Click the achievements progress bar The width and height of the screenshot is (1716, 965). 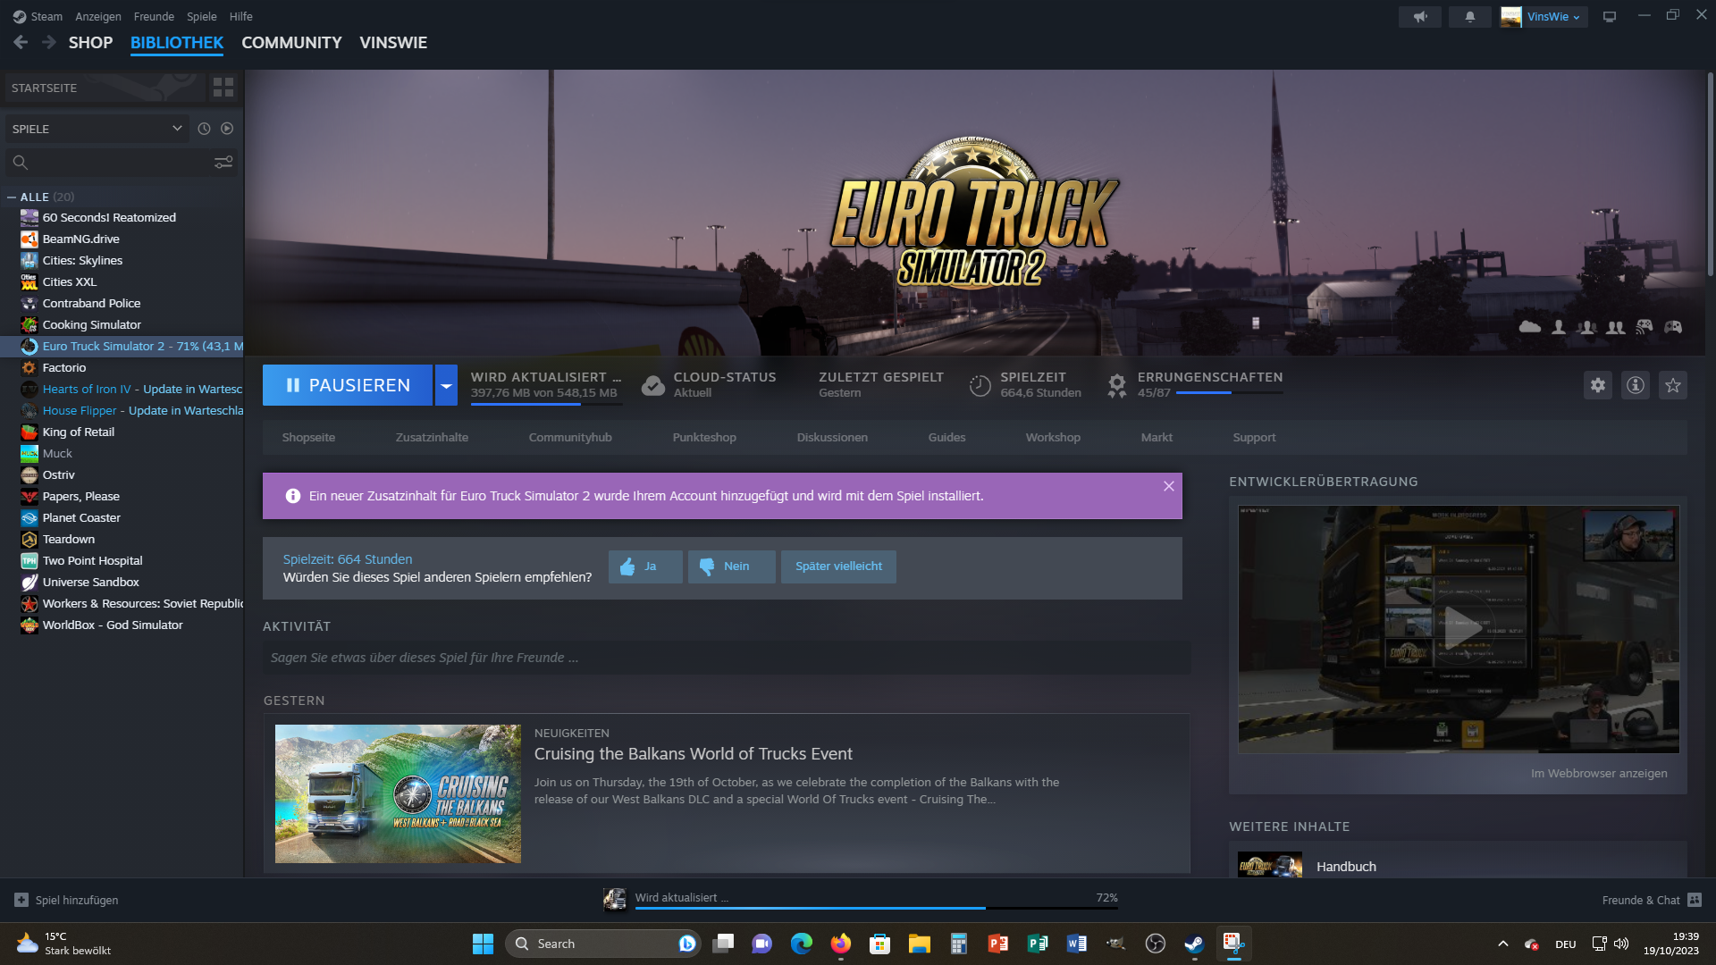(x=1230, y=392)
